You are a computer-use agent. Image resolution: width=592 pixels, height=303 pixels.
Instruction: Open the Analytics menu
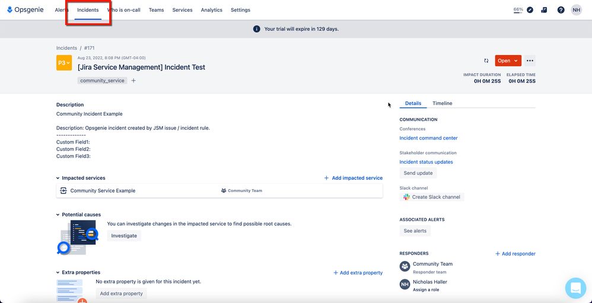point(211,10)
